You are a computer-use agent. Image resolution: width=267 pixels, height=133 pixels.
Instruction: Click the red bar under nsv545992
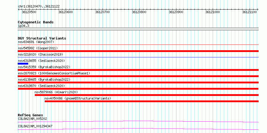[138, 51]
